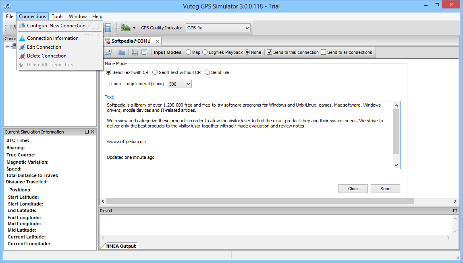Choose Connection Information from the menu

coord(59,38)
